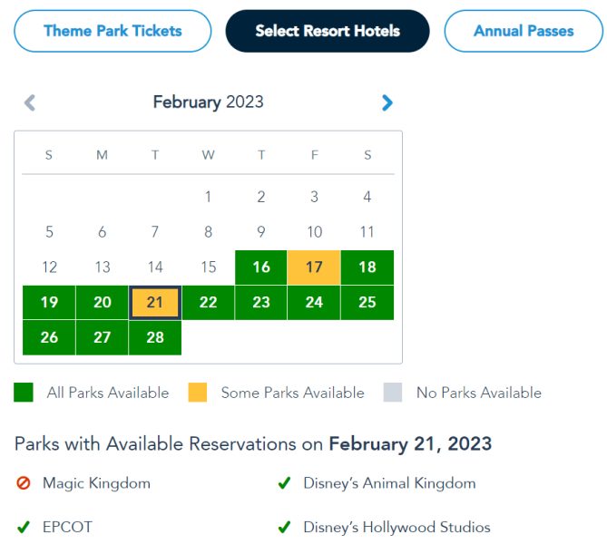607x544 pixels.
Task: Choose February 25 on the calendar
Action: [367, 303]
